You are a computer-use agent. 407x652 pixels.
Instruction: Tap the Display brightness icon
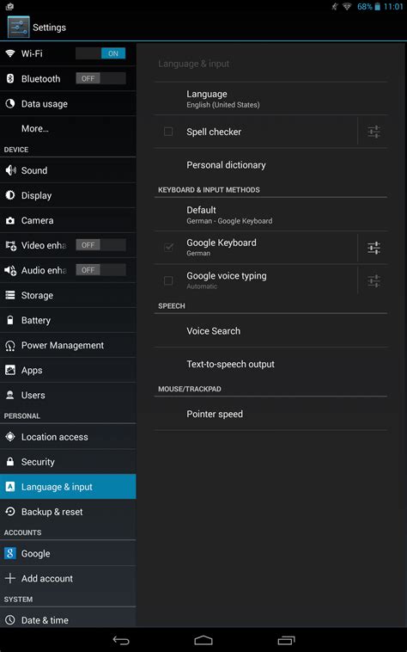pyautogui.click(x=10, y=195)
